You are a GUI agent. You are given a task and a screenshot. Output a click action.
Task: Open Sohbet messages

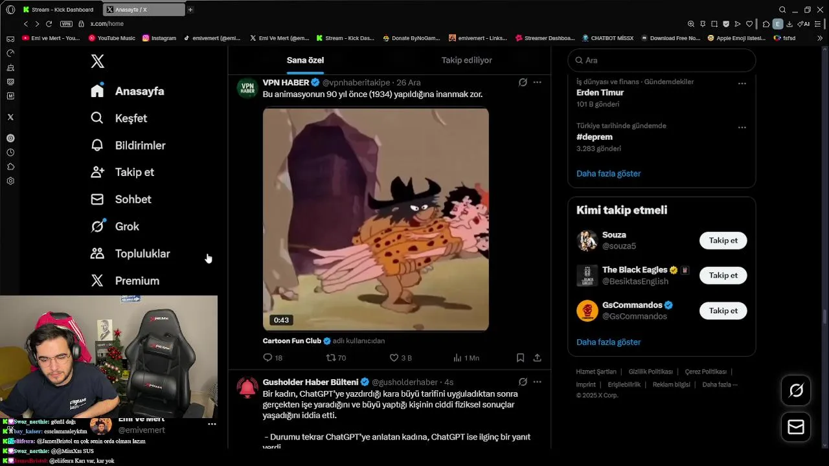point(121,199)
